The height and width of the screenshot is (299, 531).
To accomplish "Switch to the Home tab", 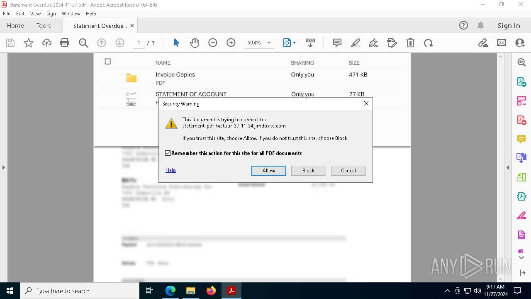I will tap(15, 25).
